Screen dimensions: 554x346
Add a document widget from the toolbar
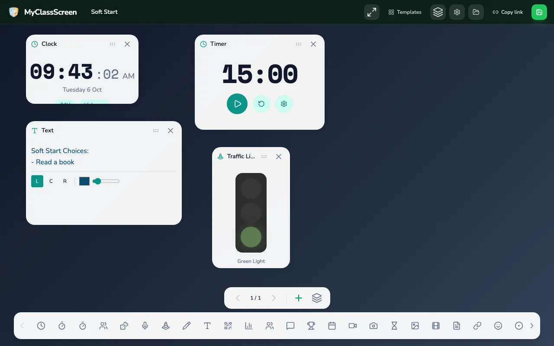pos(457,326)
